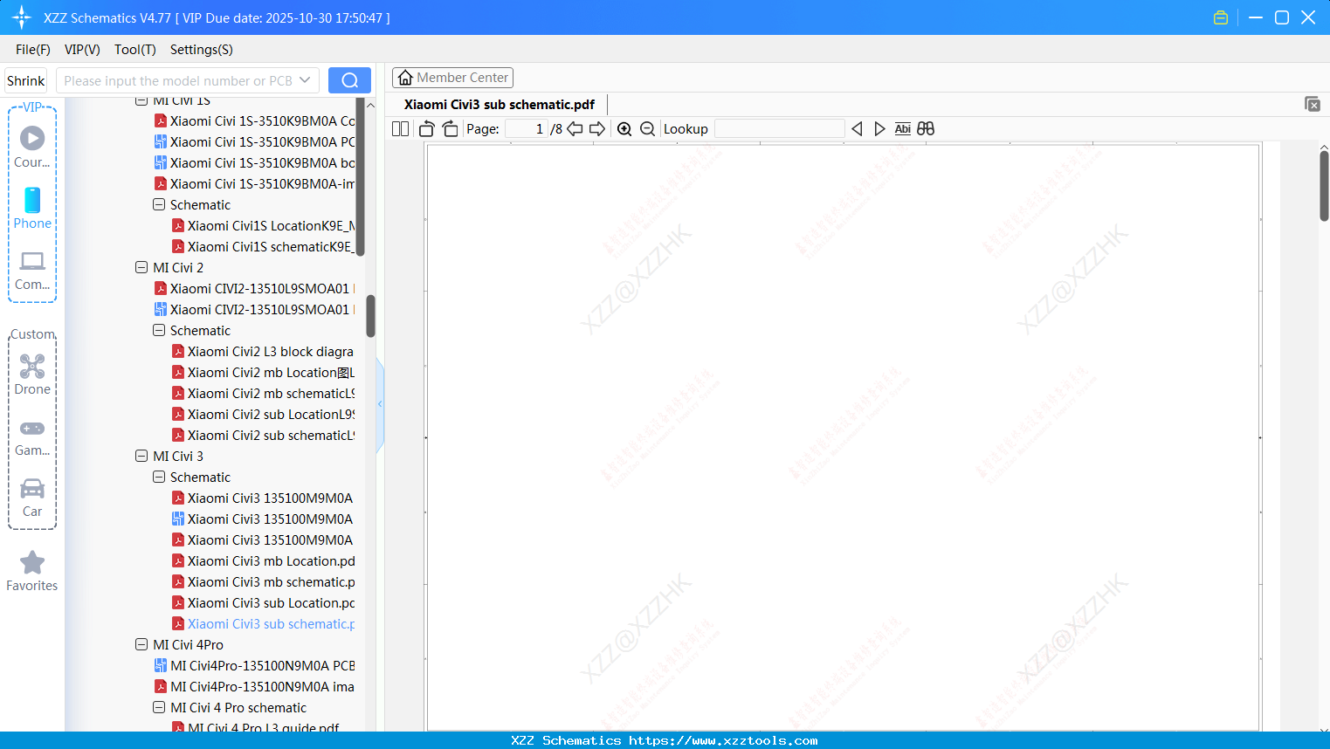This screenshot has width=1330, height=749.
Task: Collapse the MI Civi 4Pro tree node
Action: tap(141, 644)
